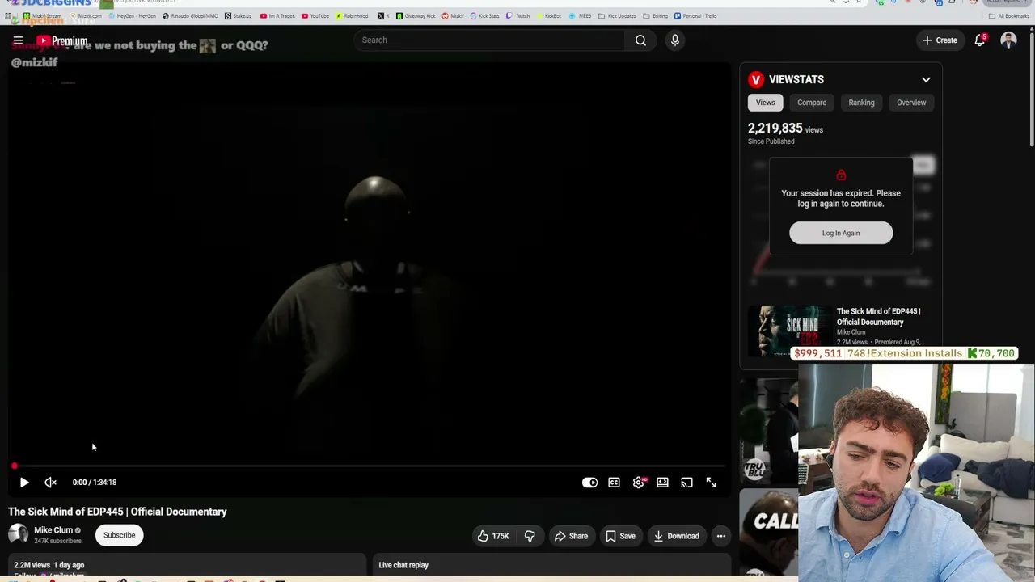Cast video with Play on TV
Screen dimensions: 1035x582
[686, 483]
